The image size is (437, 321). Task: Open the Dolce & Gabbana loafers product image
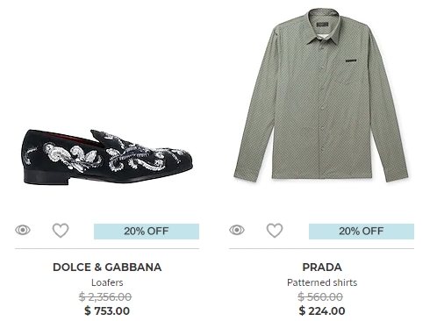pos(107,157)
